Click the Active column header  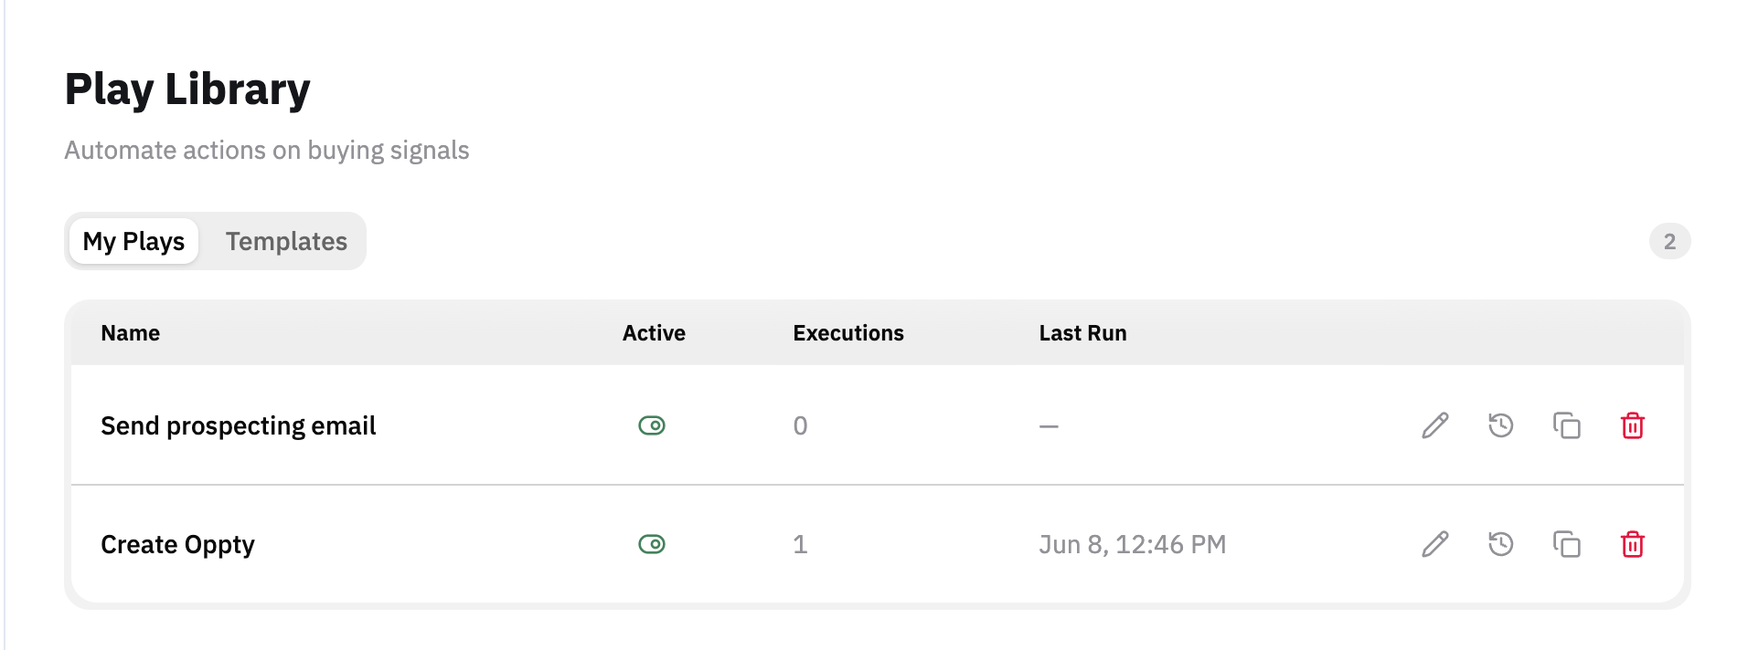coord(654,333)
